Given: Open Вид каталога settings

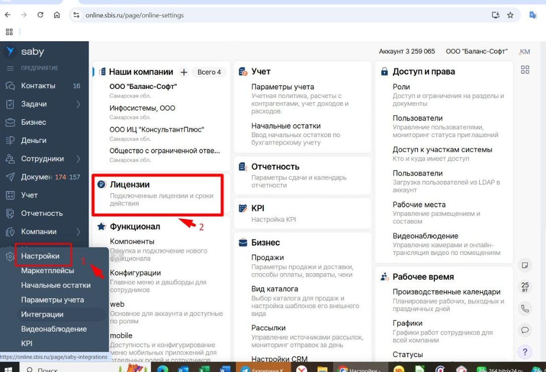Looking at the screenshot, I should pos(274,289).
